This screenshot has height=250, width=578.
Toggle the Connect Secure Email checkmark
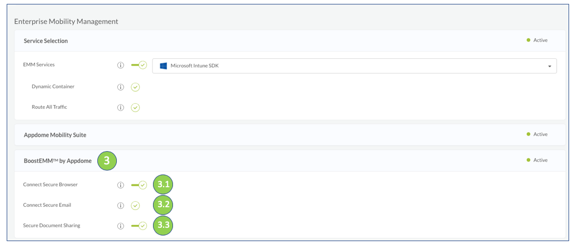(135, 206)
